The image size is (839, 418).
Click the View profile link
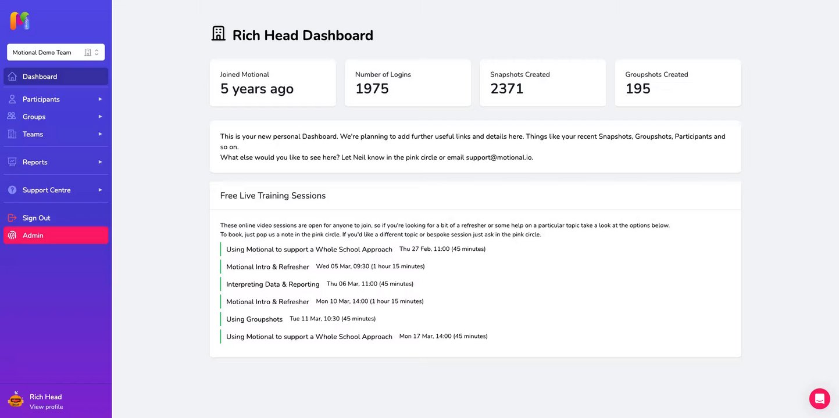pyautogui.click(x=46, y=407)
